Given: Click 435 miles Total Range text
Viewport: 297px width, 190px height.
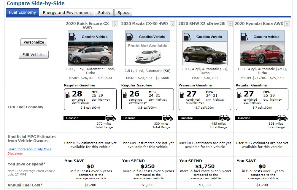Looking at the screenshot, I should coord(219,125).
